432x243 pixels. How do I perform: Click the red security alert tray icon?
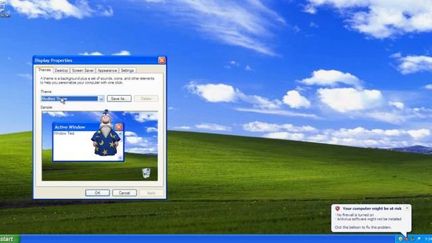pyautogui.click(x=406, y=239)
